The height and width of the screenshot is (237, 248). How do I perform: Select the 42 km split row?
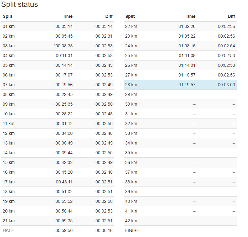[x=180, y=221]
